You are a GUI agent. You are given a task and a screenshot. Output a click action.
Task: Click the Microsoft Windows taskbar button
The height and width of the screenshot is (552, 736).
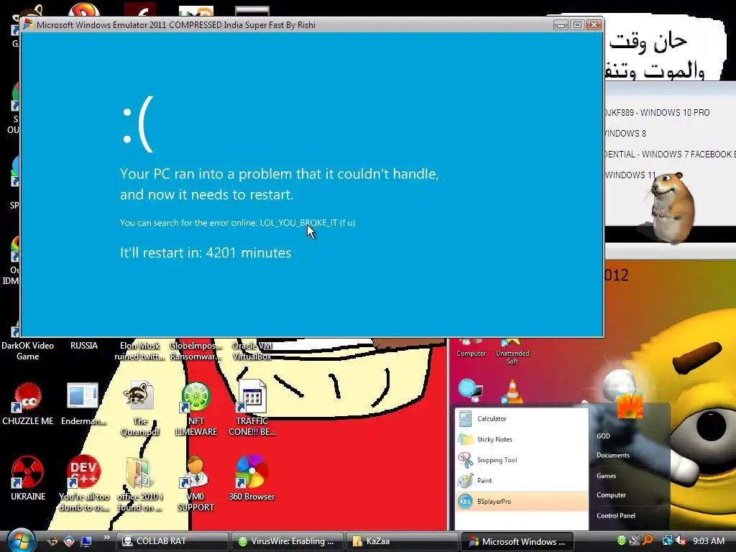[x=517, y=541]
